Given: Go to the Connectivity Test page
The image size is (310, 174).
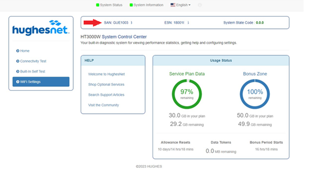Looking at the screenshot, I should click(33, 61).
